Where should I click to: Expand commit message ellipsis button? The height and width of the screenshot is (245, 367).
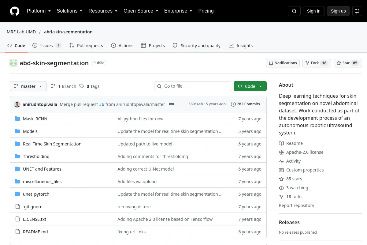pos(172,104)
